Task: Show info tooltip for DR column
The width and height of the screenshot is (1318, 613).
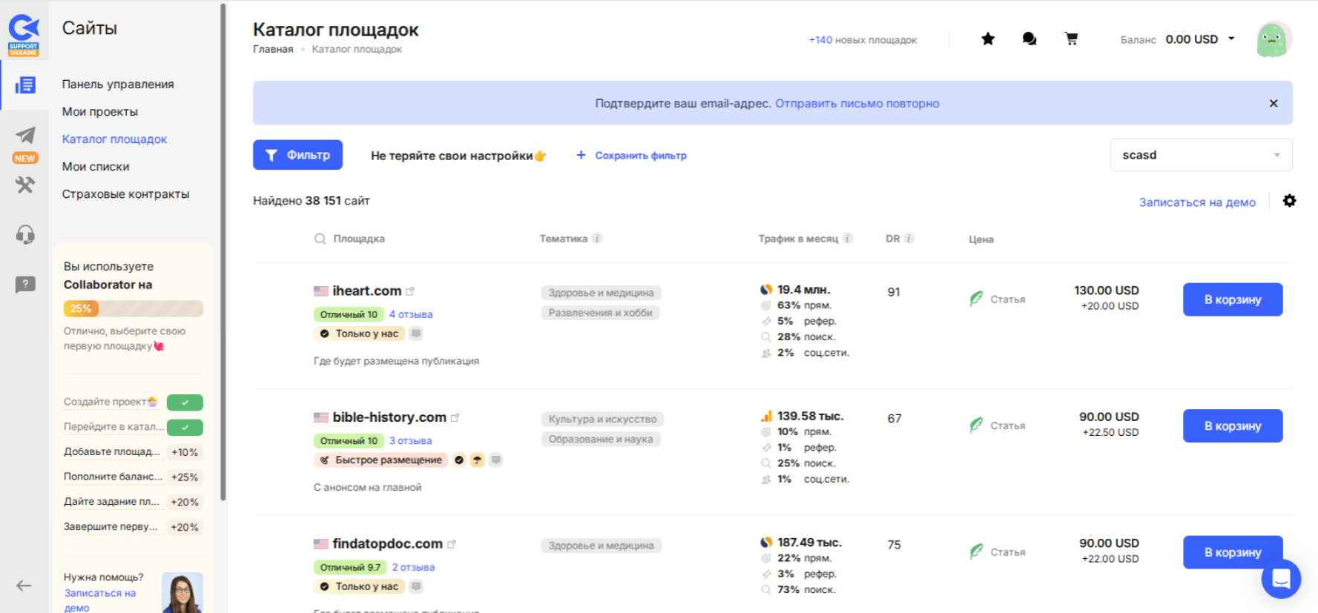Action: point(909,239)
